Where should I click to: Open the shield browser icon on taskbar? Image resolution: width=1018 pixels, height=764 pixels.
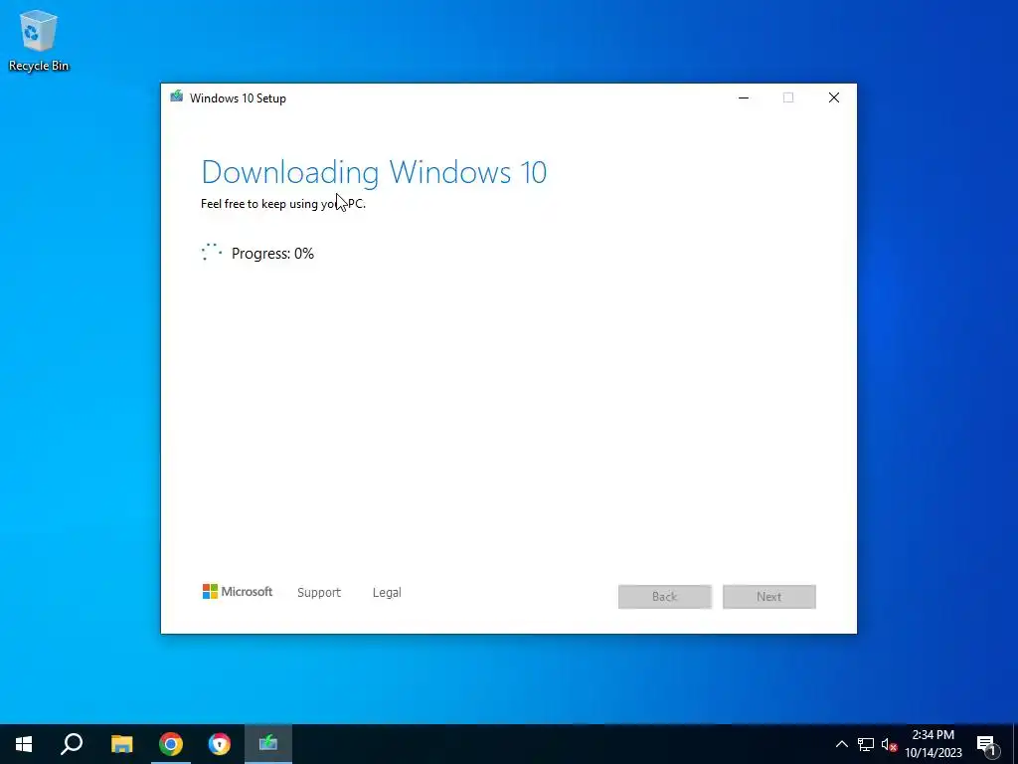220,744
